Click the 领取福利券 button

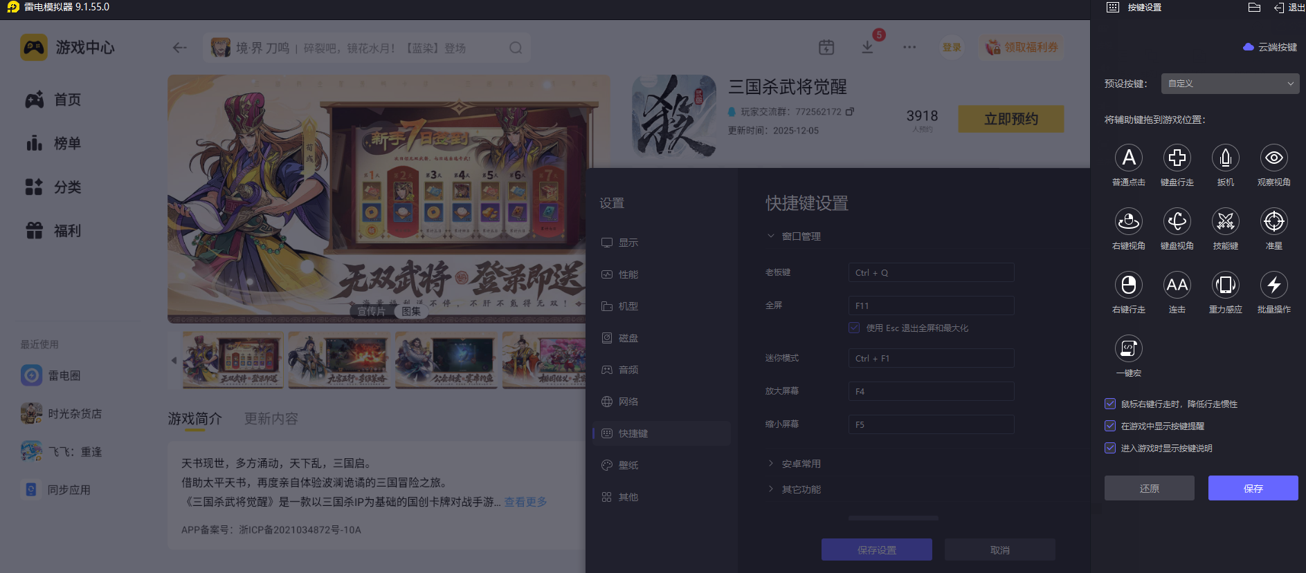pos(1022,48)
